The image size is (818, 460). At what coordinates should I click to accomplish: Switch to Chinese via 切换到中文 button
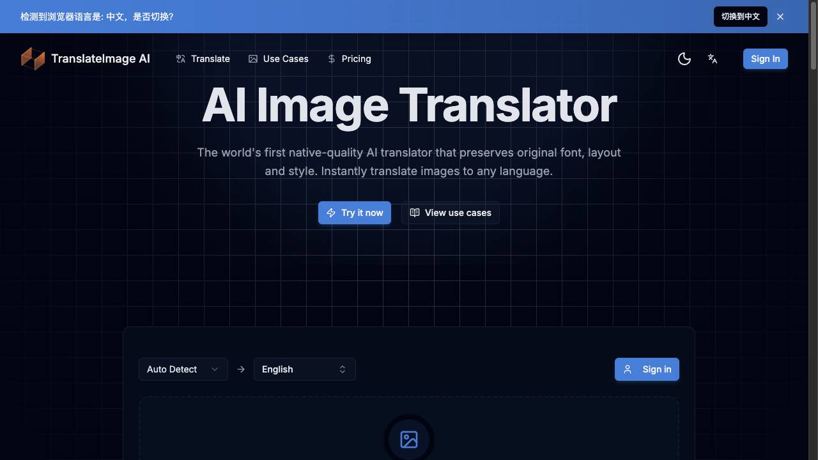click(x=741, y=17)
